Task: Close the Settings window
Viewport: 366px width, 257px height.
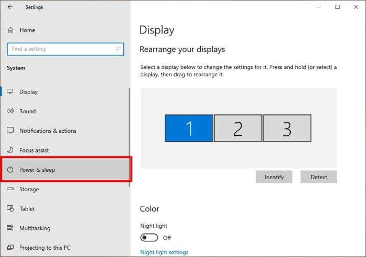Action: [356, 7]
